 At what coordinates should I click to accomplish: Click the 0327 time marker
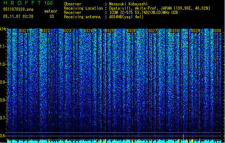pyautogui.click(x=153, y=31)
